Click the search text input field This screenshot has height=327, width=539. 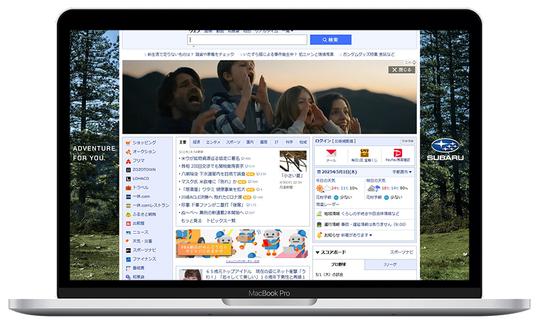click(x=247, y=40)
